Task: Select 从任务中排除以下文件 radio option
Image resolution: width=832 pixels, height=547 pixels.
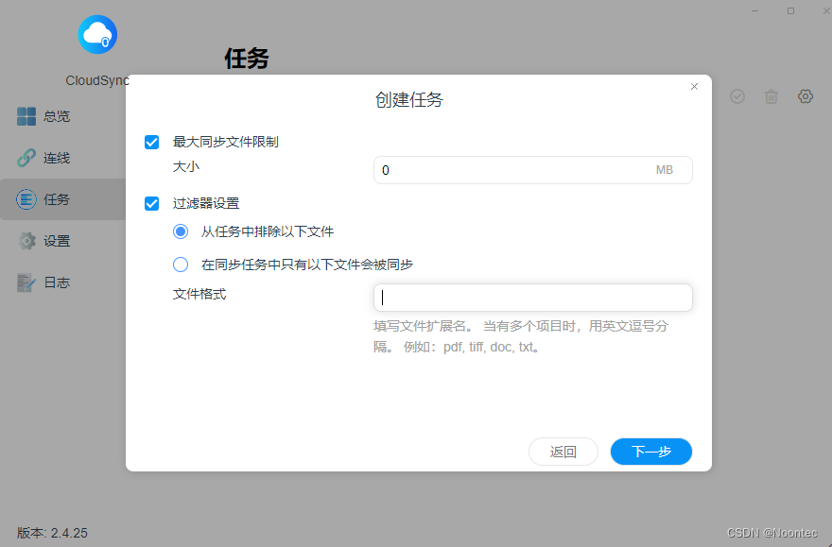Action: coord(181,231)
